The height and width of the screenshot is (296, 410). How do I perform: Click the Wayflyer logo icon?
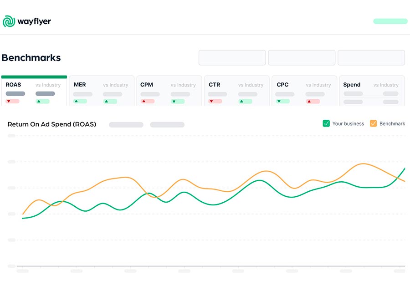coord(9,21)
